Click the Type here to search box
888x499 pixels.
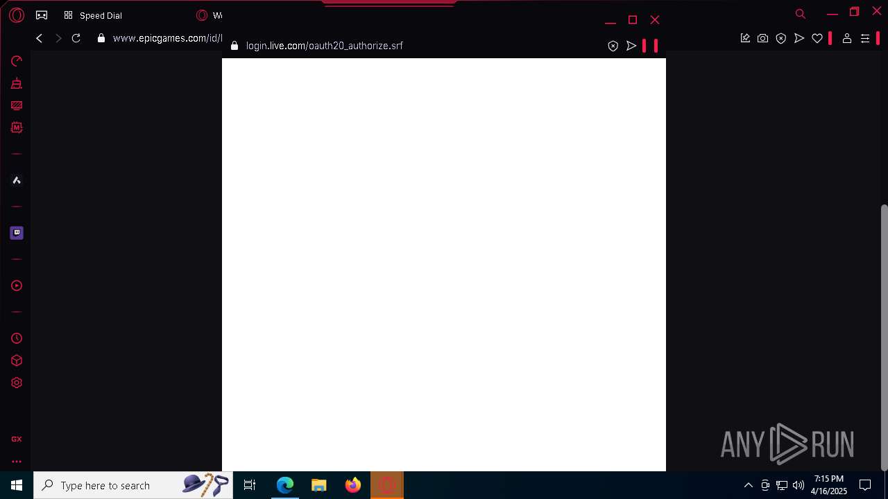[x=133, y=485]
